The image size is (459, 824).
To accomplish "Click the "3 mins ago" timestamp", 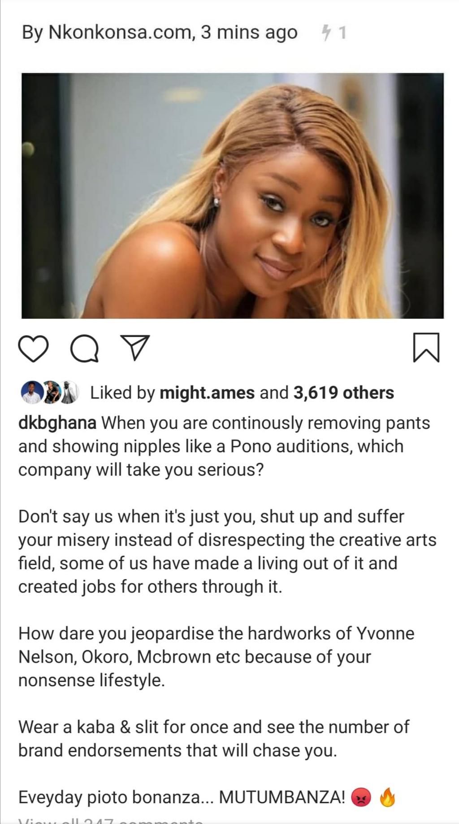I will [x=249, y=33].
